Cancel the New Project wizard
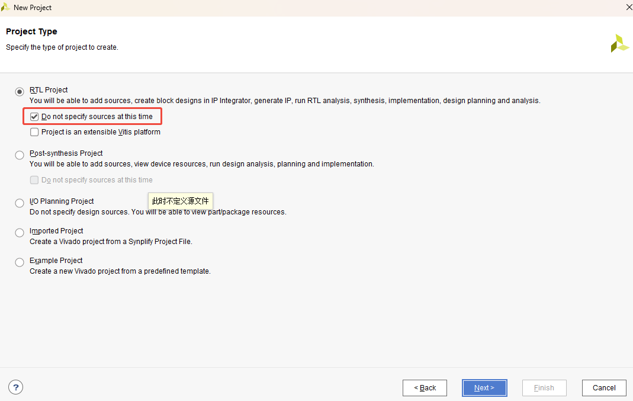The width and height of the screenshot is (633, 401). [604, 388]
